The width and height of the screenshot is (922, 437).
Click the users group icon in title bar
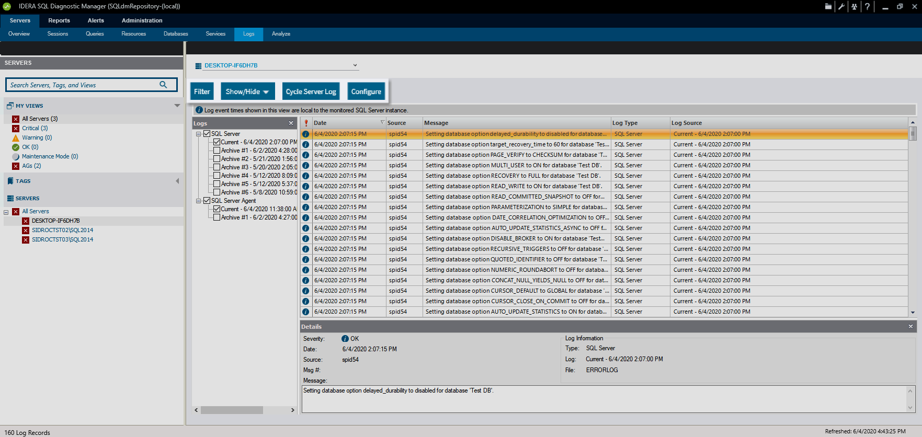pos(854,6)
